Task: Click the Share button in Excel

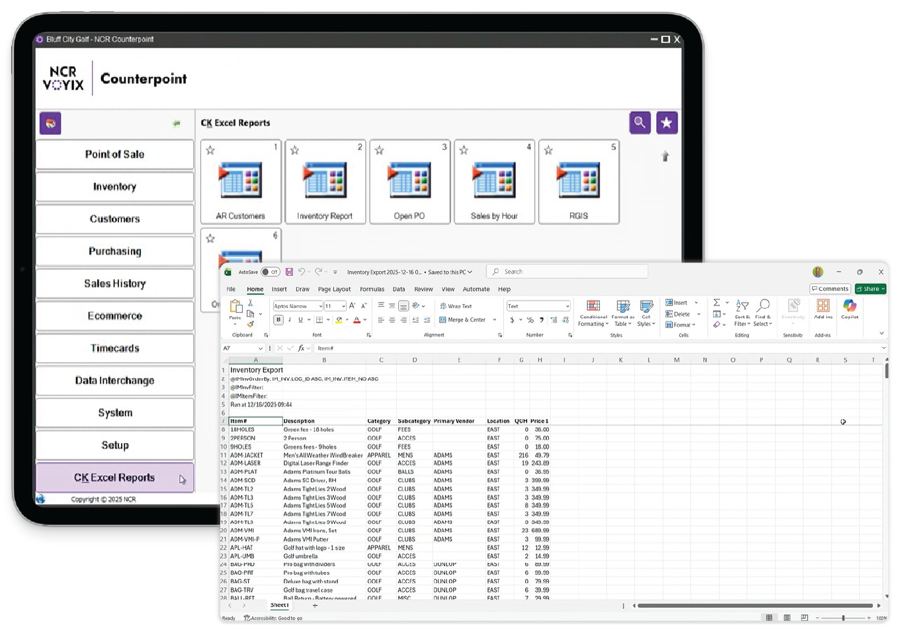Action: click(870, 289)
